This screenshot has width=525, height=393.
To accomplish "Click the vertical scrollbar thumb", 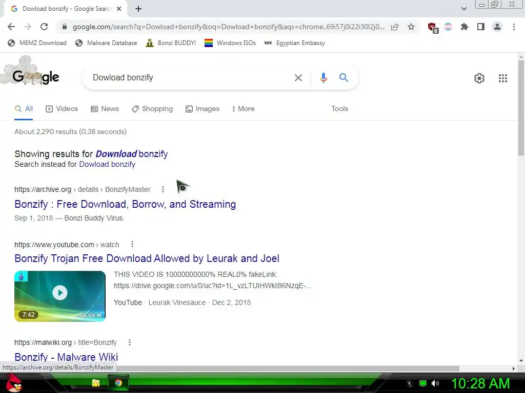I will (x=521, y=107).
